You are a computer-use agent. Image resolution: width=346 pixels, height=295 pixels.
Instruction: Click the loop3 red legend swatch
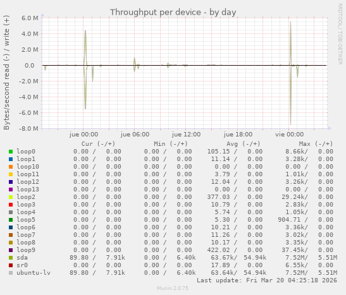click(11, 205)
